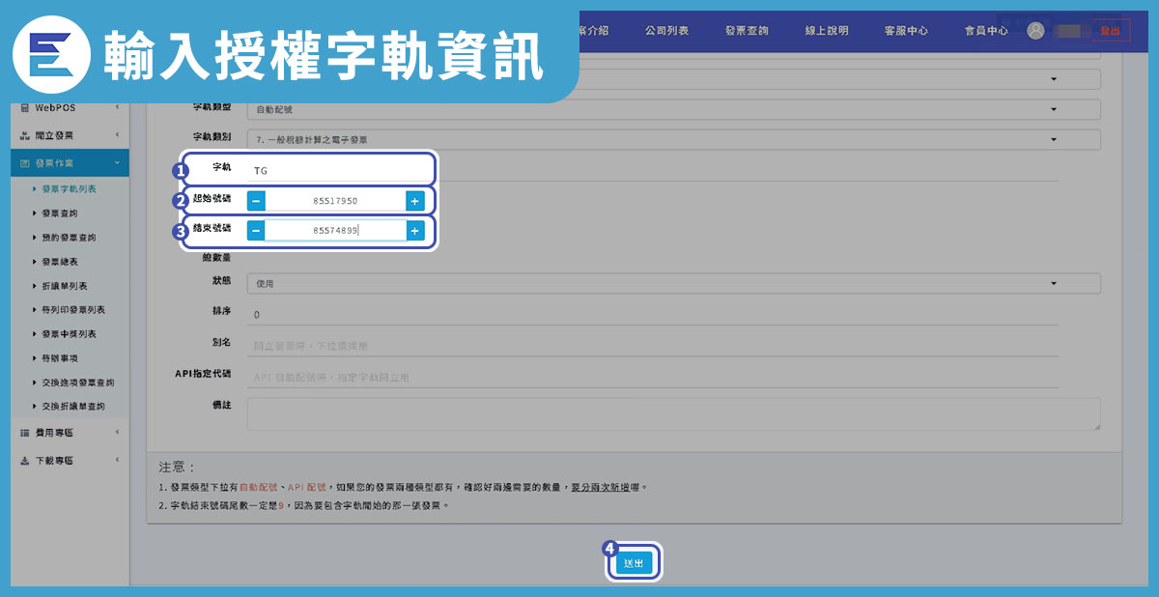The height and width of the screenshot is (597, 1159).
Task: Open 客服中心 in the top navigation
Action: pyautogui.click(x=906, y=31)
